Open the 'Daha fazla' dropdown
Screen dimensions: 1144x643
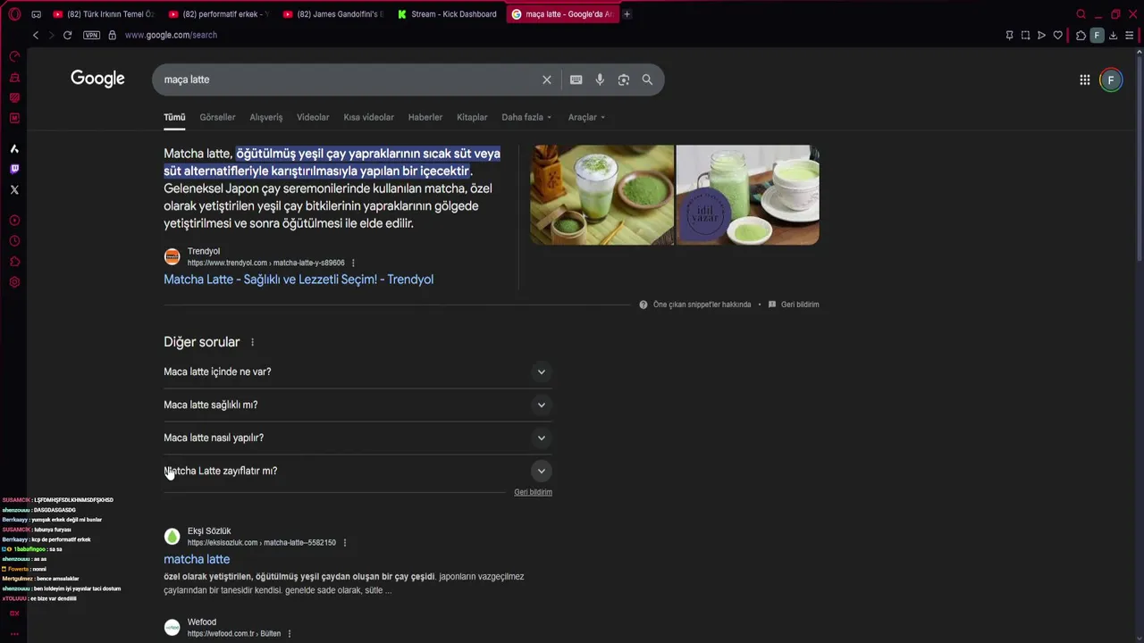pos(526,117)
